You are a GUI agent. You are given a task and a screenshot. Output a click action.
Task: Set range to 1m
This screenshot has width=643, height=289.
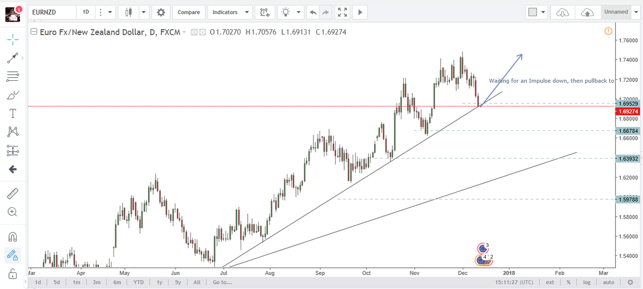(76, 282)
